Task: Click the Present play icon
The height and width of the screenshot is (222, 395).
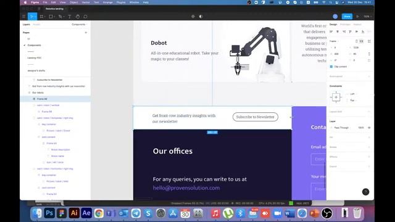Action: pyautogui.click(x=357, y=17)
